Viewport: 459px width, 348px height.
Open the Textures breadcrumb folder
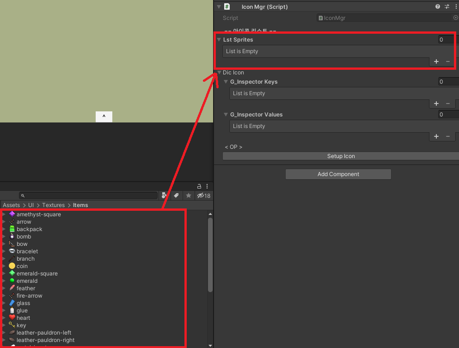click(53, 205)
